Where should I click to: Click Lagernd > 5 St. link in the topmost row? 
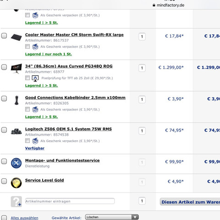(41, 23)
